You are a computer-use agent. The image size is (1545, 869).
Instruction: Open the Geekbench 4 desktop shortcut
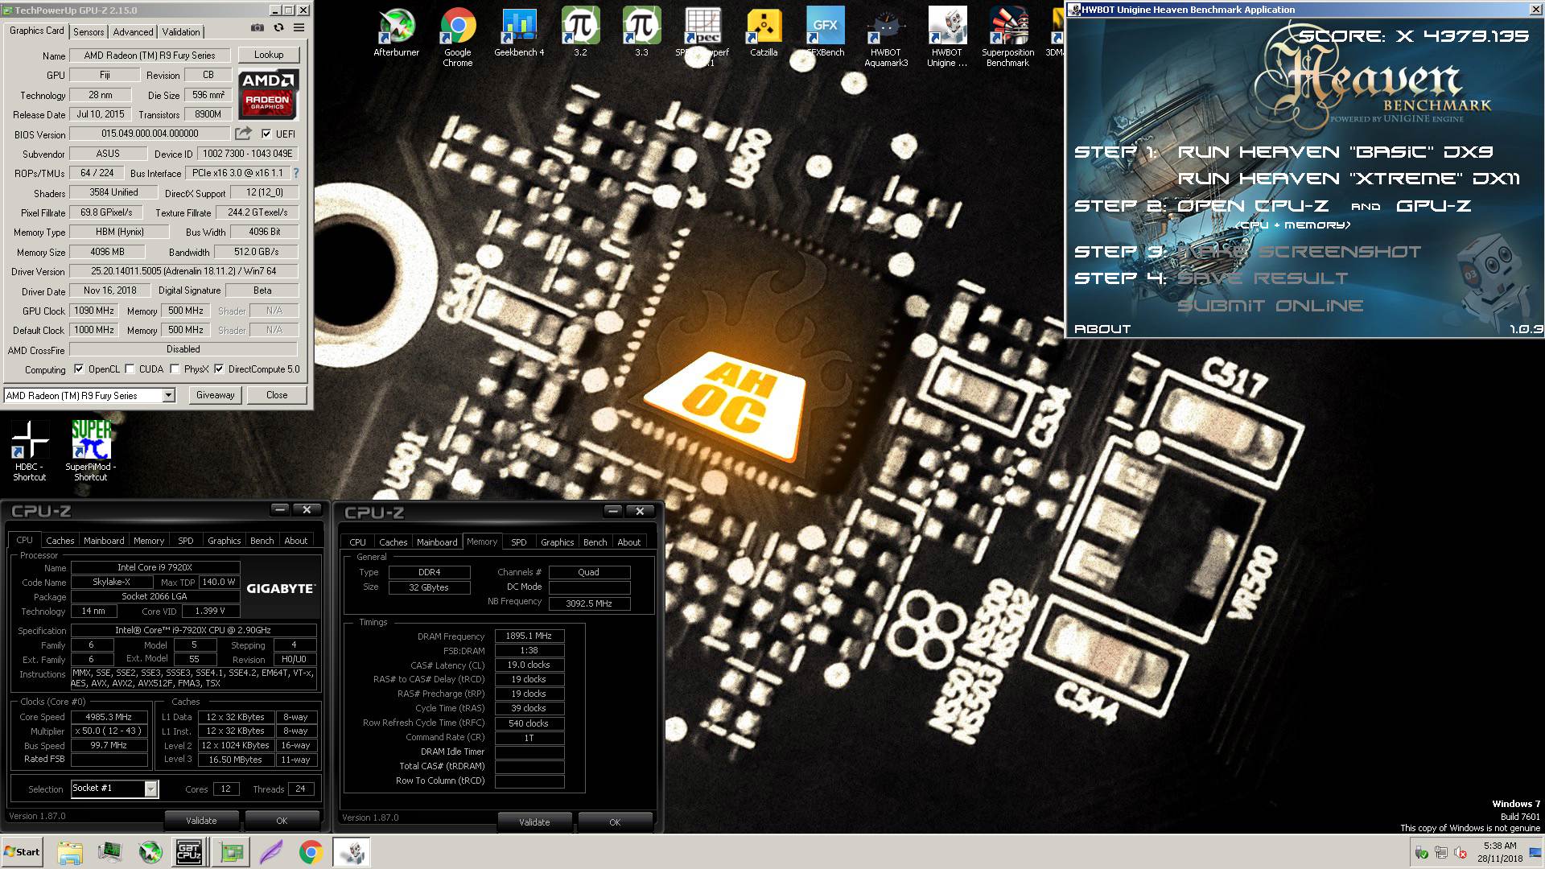click(519, 34)
